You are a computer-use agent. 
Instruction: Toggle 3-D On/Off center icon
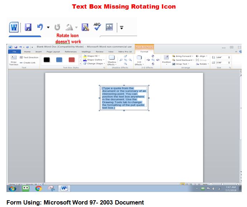click(x=153, y=60)
